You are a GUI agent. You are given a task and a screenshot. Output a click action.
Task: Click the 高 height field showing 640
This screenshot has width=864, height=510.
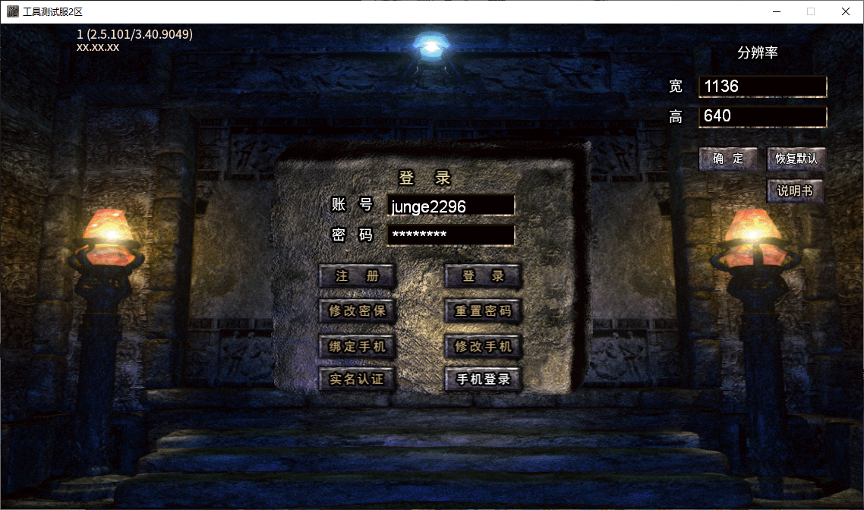tap(762, 116)
